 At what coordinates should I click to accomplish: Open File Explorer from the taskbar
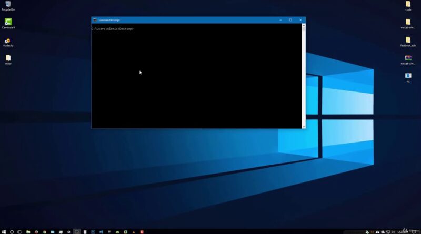(x=28, y=232)
